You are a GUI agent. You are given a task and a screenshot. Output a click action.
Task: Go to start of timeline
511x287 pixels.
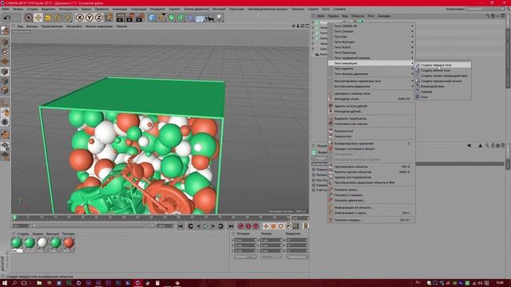(x=181, y=226)
